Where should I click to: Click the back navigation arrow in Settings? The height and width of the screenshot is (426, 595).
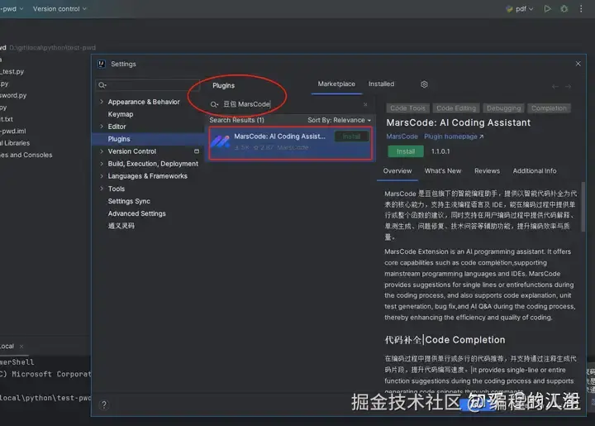point(555,87)
